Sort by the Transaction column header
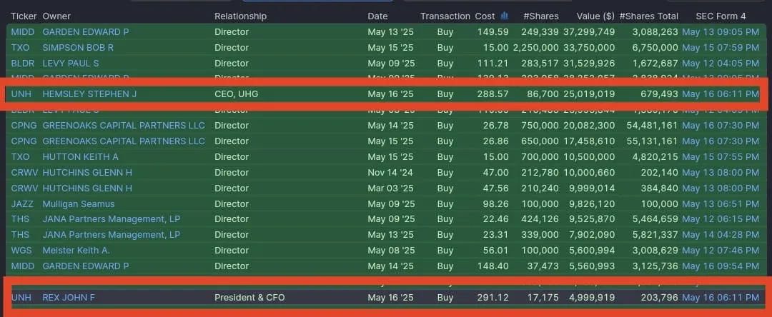 (445, 16)
